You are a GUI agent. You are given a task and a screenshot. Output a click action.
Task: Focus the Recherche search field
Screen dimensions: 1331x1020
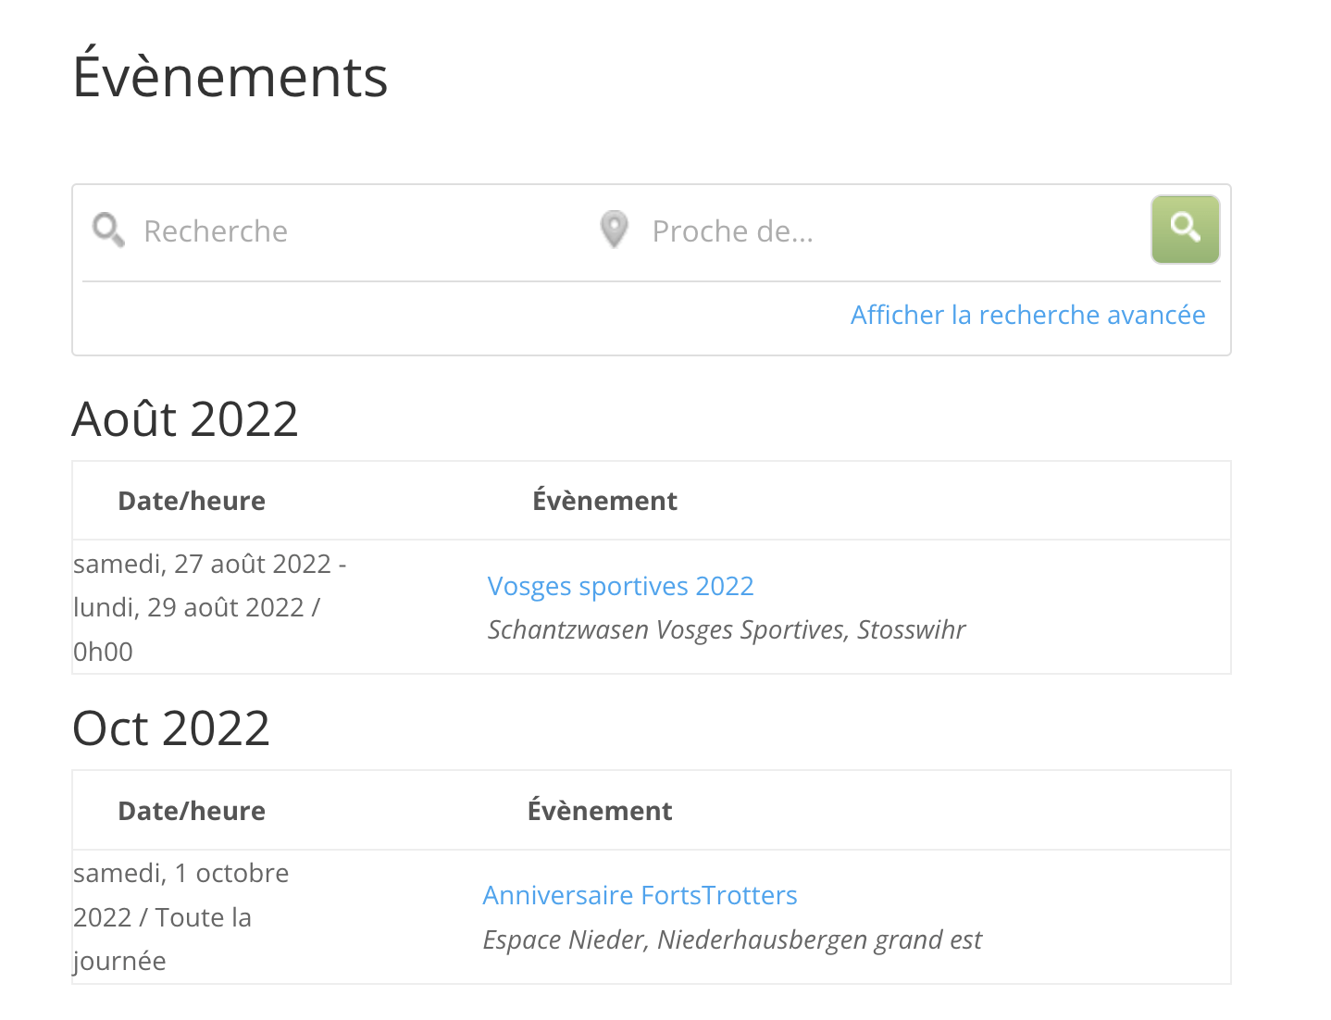[x=352, y=231]
